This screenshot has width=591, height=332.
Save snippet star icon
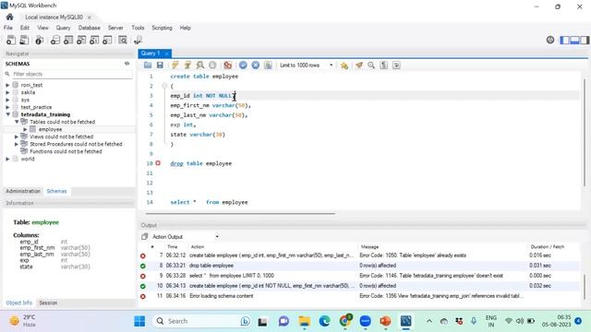(x=344, y=65)
